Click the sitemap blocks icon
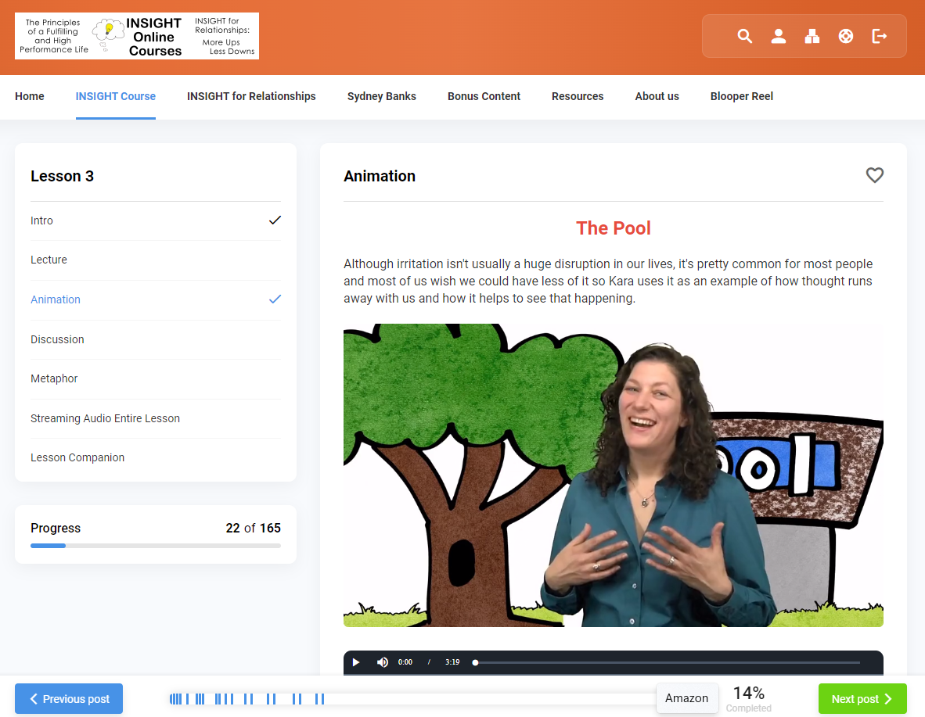Viewport: 925px width, 717px height. (812, 36)
